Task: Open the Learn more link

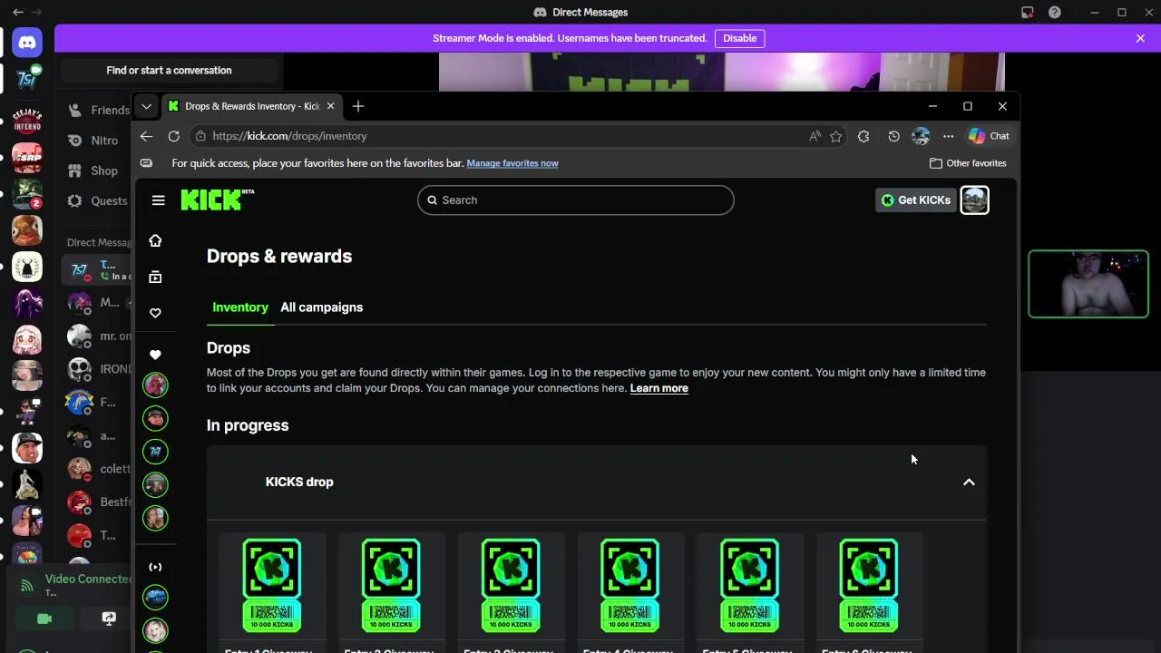Action: tap(659, 388)
